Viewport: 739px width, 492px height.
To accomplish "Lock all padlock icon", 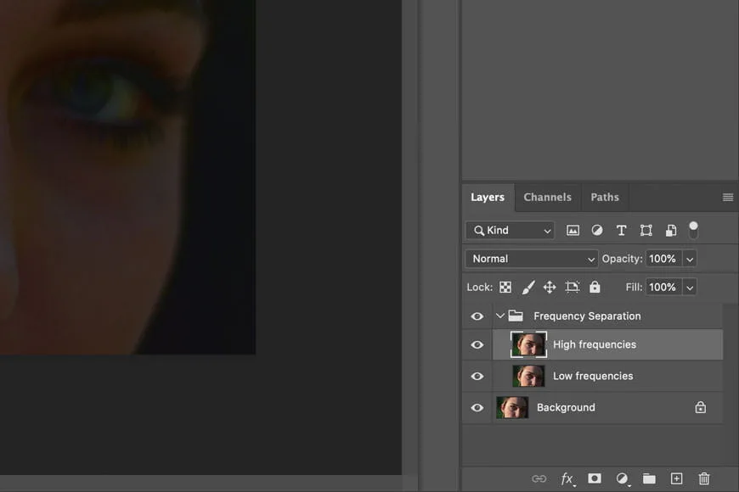I will 595,287.
